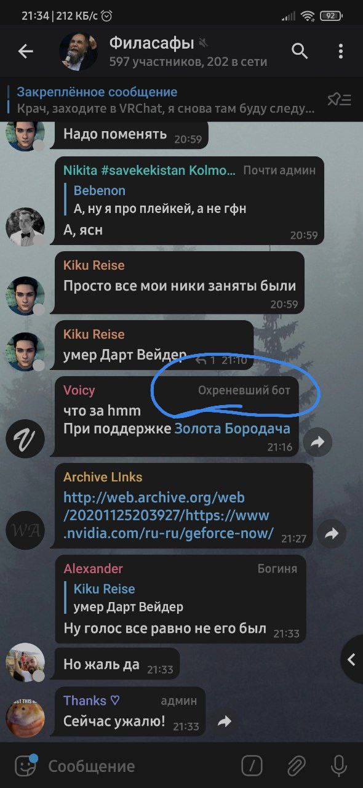Open the three-dot overflow menu
363x788 pixels.
pyautogui.click(x=340, y=51)
